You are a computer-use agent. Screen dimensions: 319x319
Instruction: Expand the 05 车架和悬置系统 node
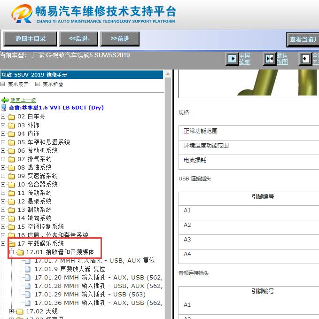[3, 142]
